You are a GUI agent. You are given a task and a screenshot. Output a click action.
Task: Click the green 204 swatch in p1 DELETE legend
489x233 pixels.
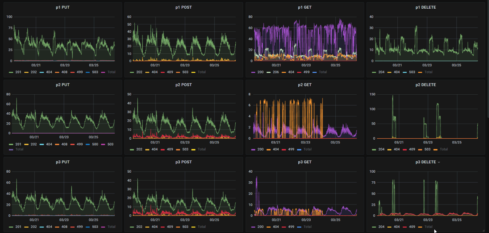tap(374, 72)
